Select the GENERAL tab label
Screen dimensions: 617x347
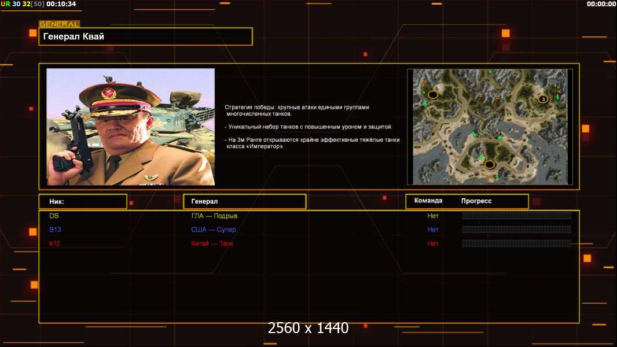coord(59,24)
